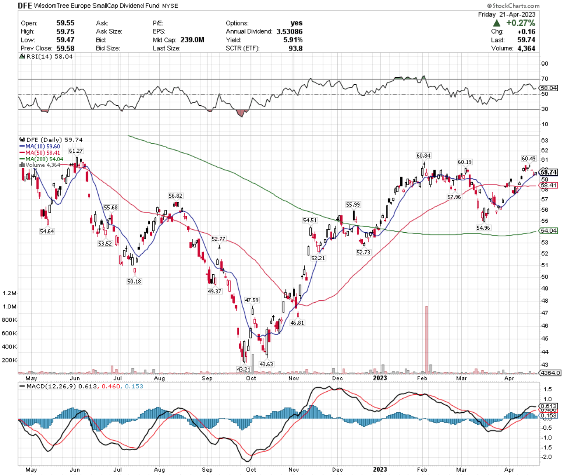Click the Mkt Cap 239.0M value
This screenshot has height=476, width=564.
coord(192,40)
